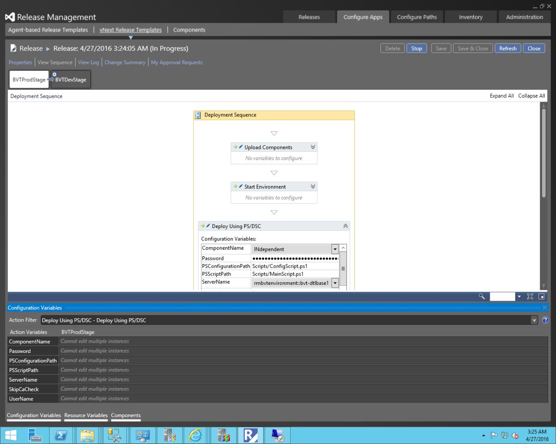Image resolution: width=556 pixels, height=444 pixels.
Task: Click the Password field in Deploy Using PS/DSC
Action: [x=295, y=258]
